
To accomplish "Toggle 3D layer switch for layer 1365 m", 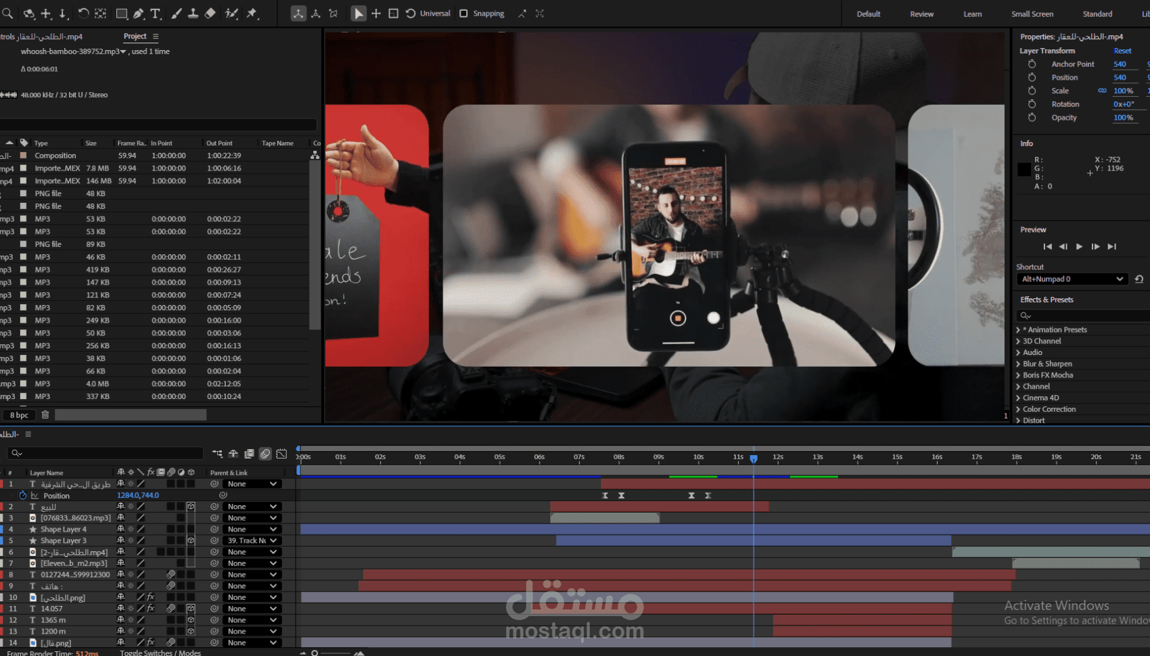I will 191,620.
